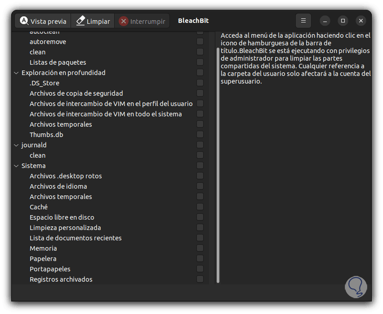383x314 pixels.
Task: Select the Caché entry
Action: tap(38, 207)
